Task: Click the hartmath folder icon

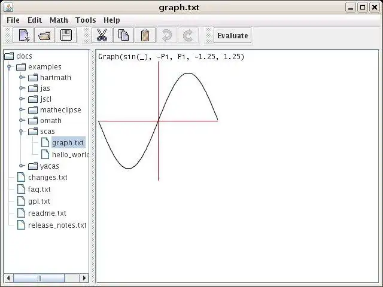Action: click(33, 77)
